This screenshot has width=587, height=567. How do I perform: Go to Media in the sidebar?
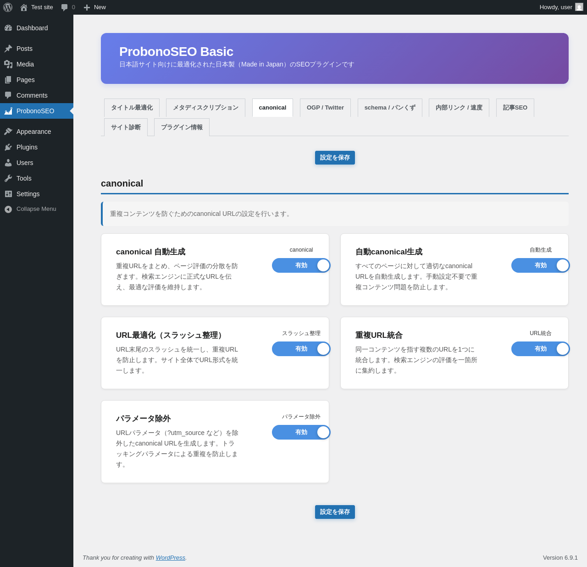tap(37, 64)
